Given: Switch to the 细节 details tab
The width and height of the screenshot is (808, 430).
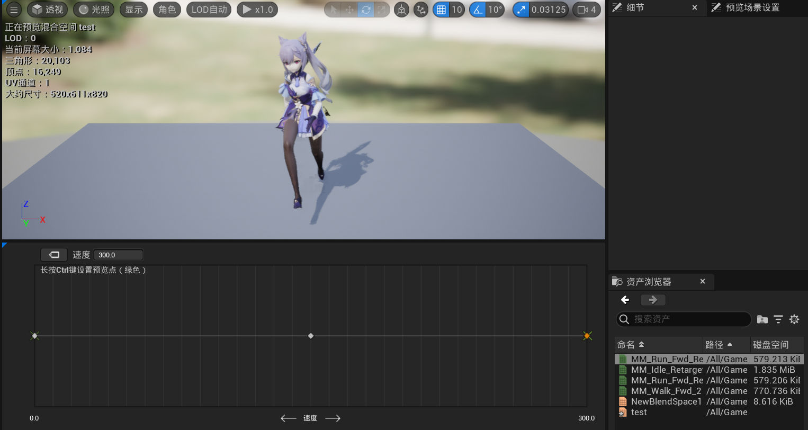Looking at the screenshot, I should point(635,8).
